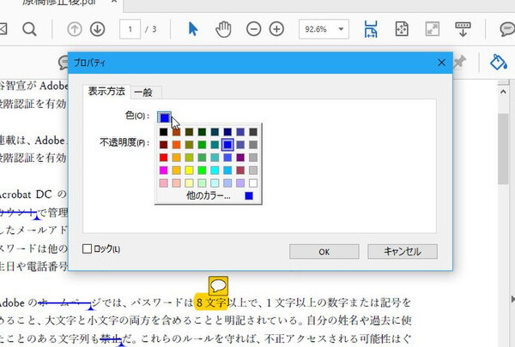The height and width of the screenshot is (347, 515).
Task: Pick the dark red swatch
Action: point(164,145)
